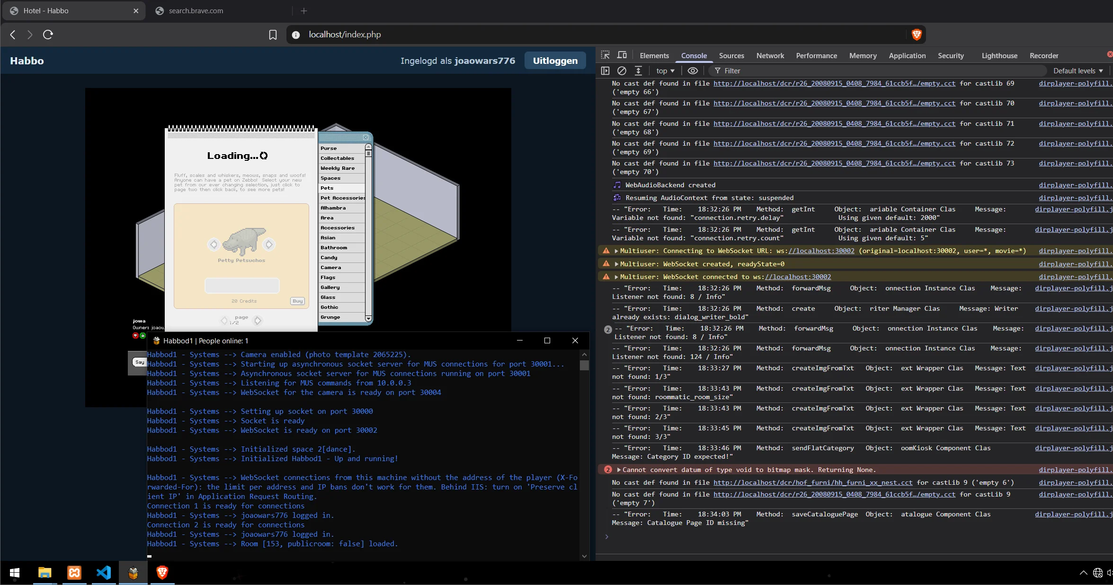This screenshot has height=585, width=1113.
Task: Reload the Habbo page
Action: [x=48, y=35]
